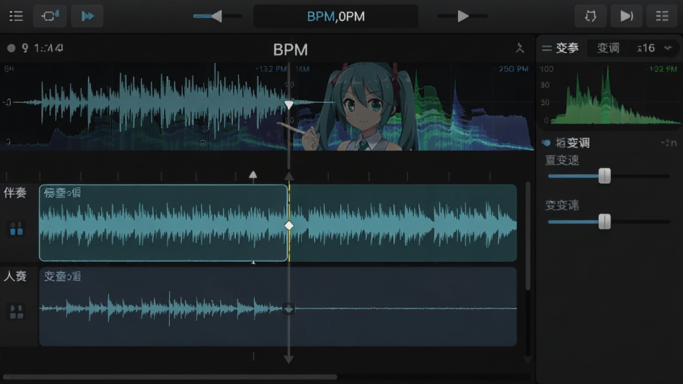This screenshot has height=384, width=683.
Task: Click the horizontal scrollbar at the bottom
Action: coord(170,377)
